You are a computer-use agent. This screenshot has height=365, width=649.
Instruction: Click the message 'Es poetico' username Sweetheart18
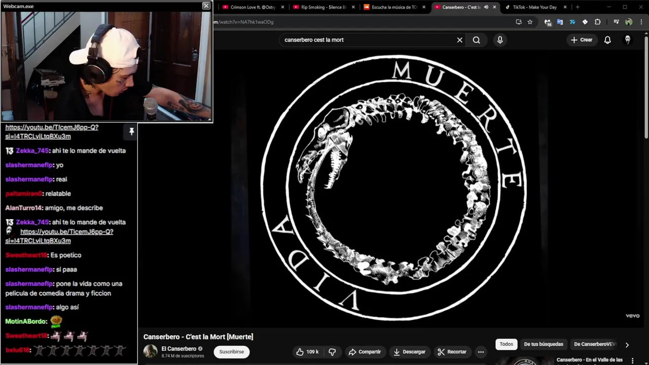26,255
